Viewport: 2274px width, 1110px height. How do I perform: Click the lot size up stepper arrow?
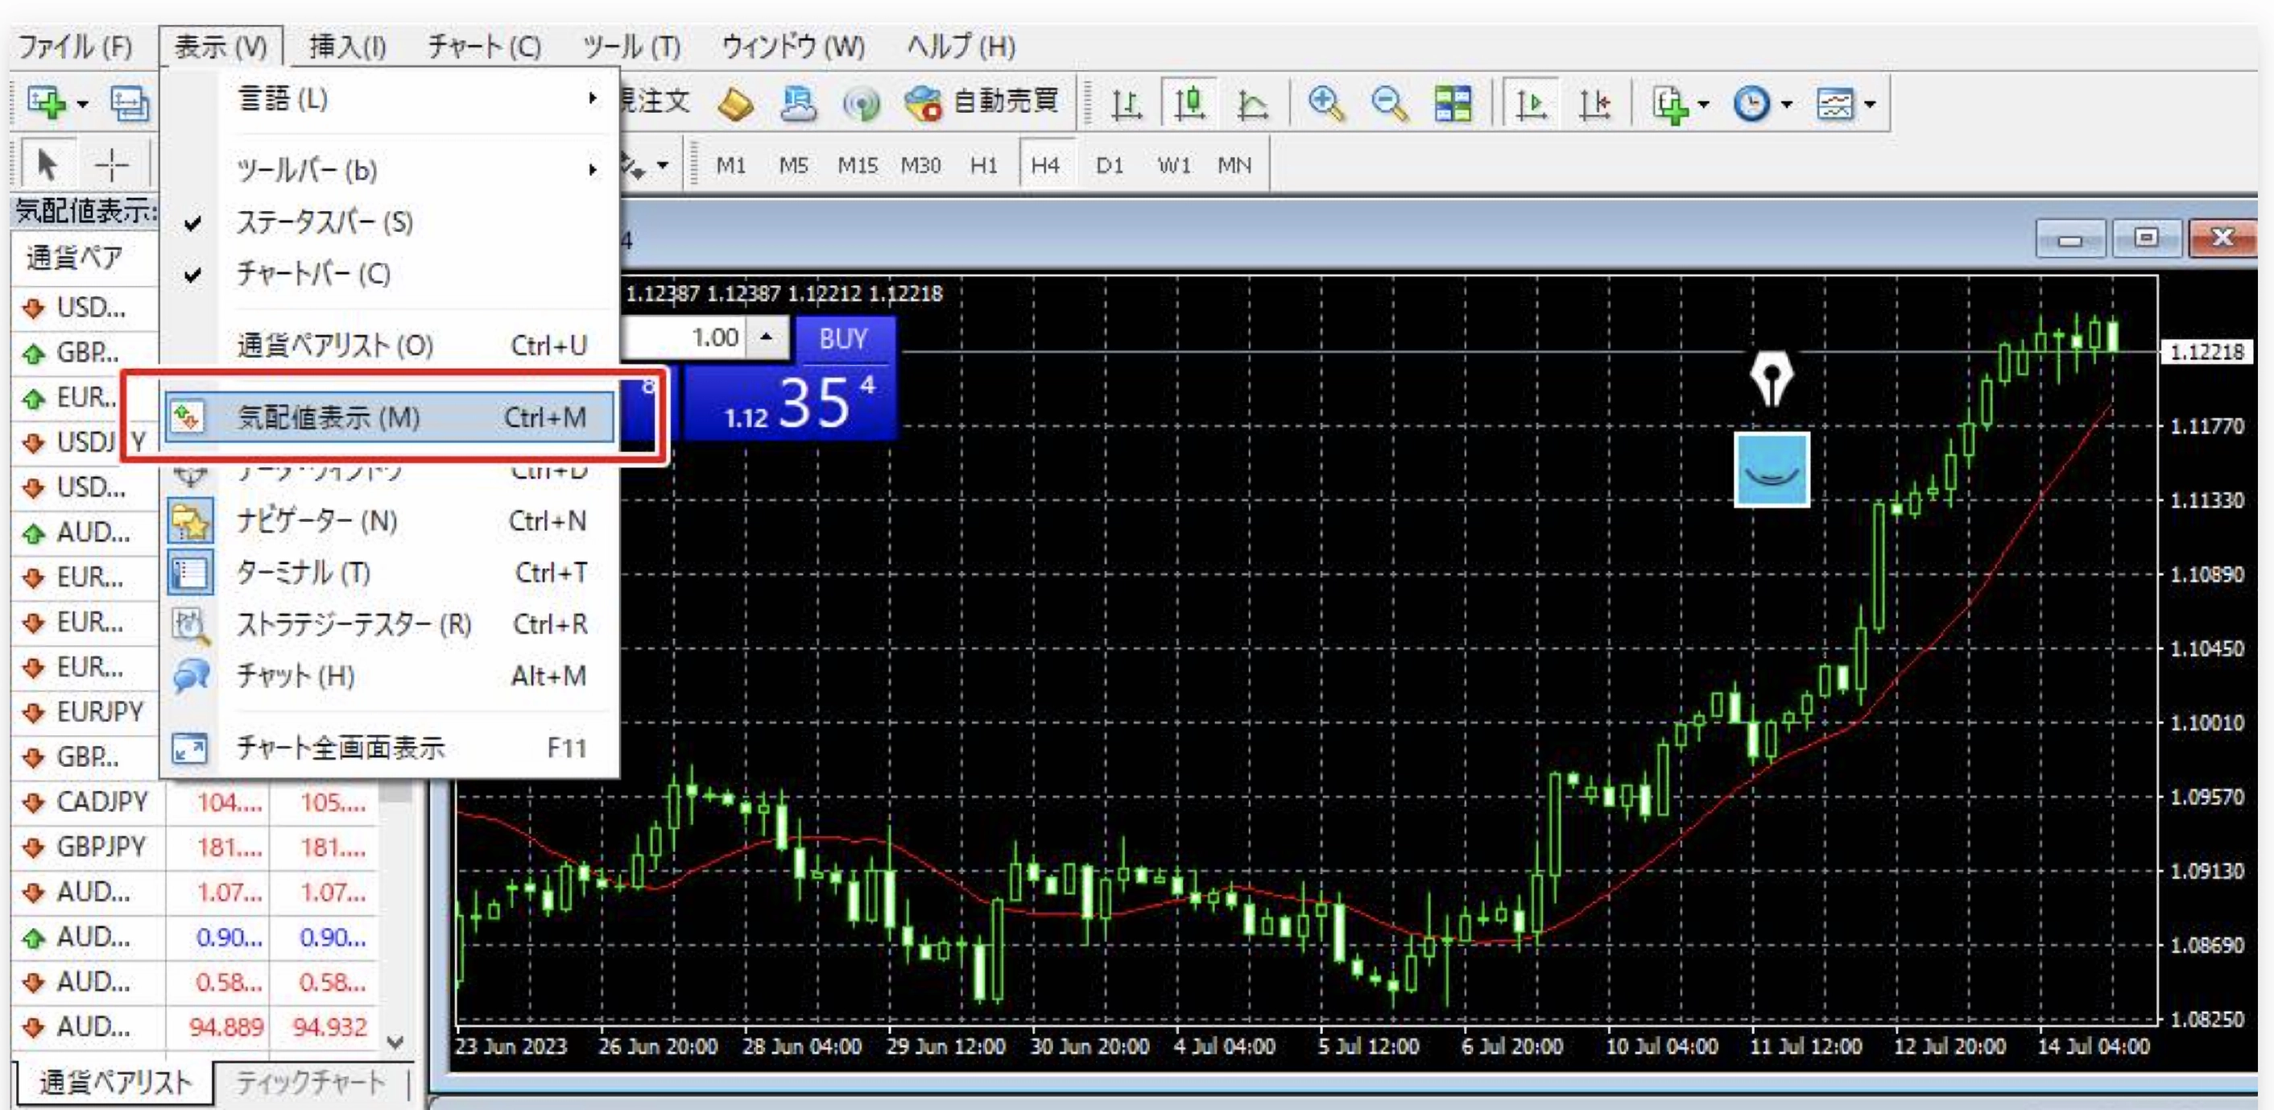pos(767,337)
